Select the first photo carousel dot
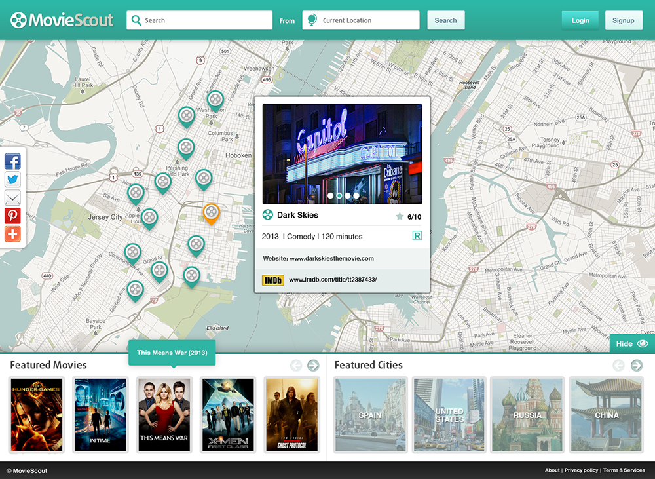 coord(330,196)
